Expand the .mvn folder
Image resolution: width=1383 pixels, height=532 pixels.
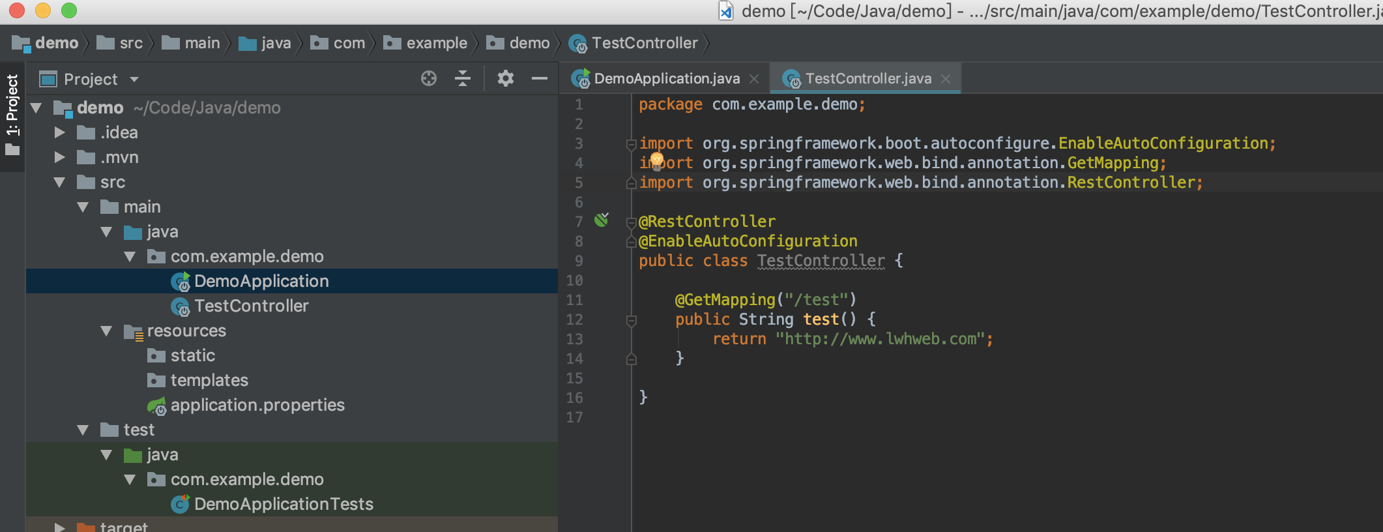(60, 158)
